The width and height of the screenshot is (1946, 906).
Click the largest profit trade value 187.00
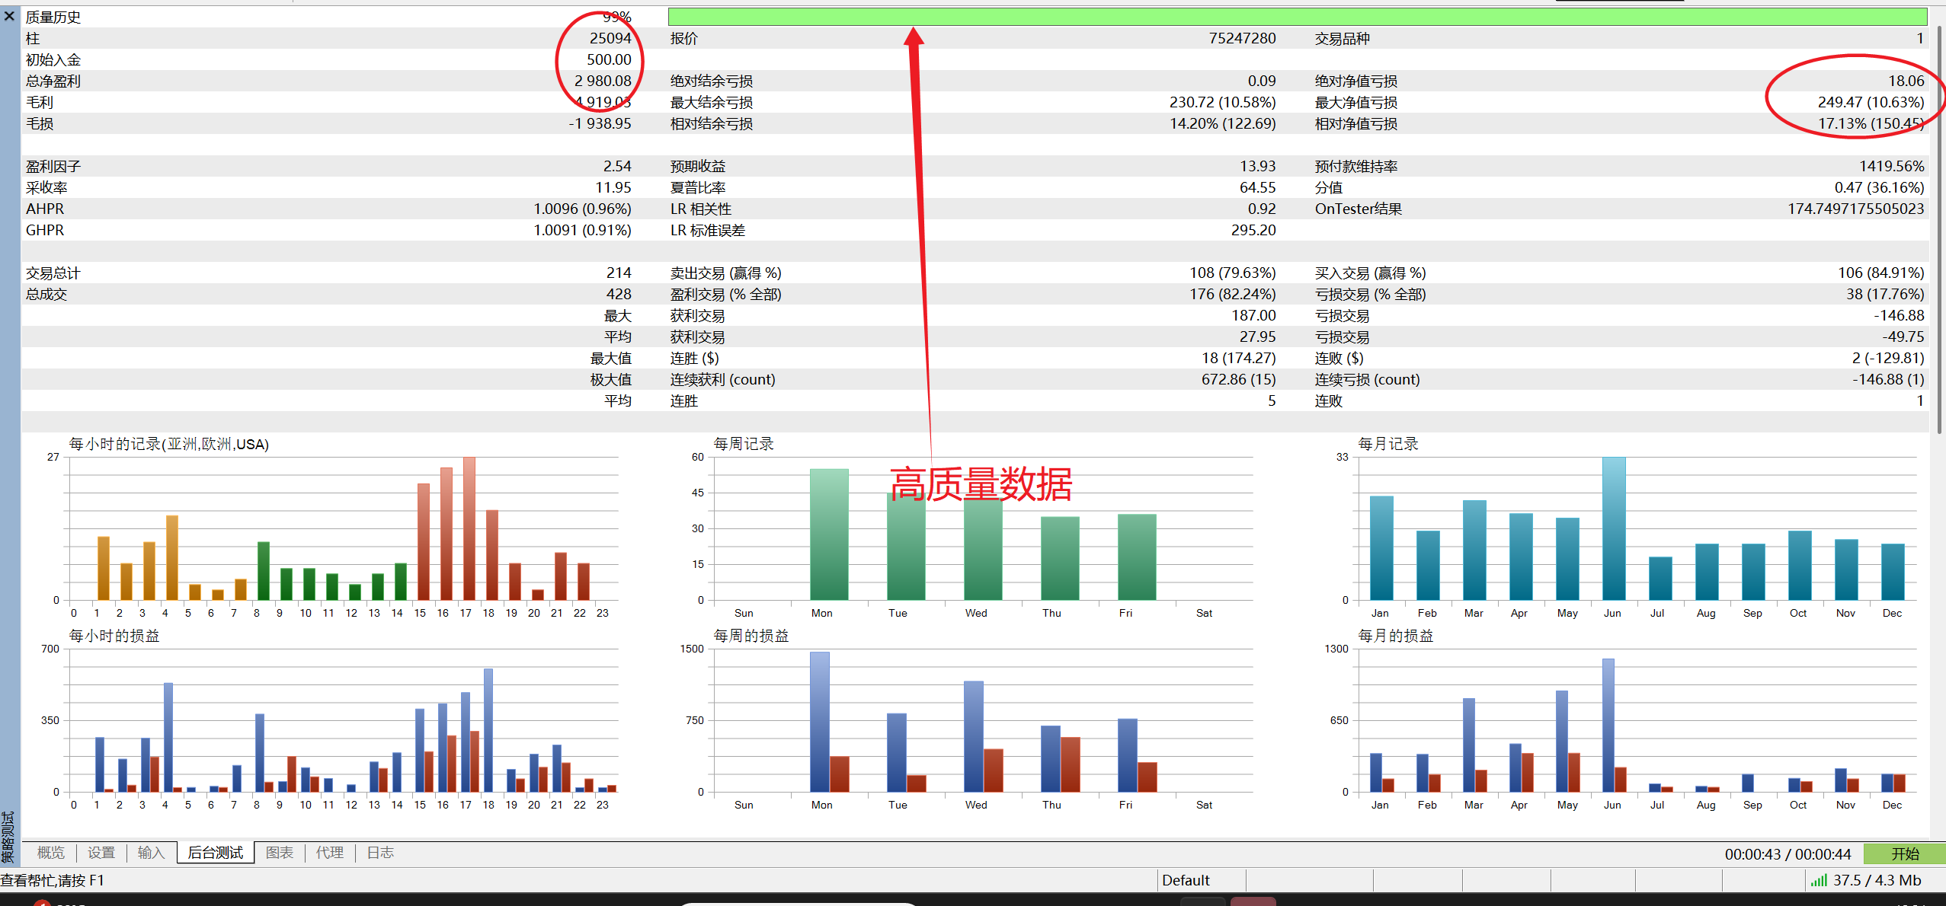coord(1253,315)
